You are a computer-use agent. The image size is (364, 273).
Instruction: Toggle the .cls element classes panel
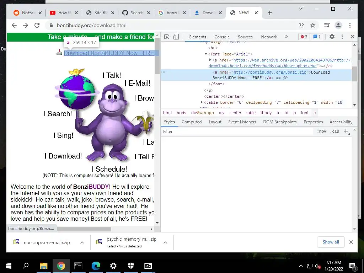pyautogui.click(x=334, y=132)
